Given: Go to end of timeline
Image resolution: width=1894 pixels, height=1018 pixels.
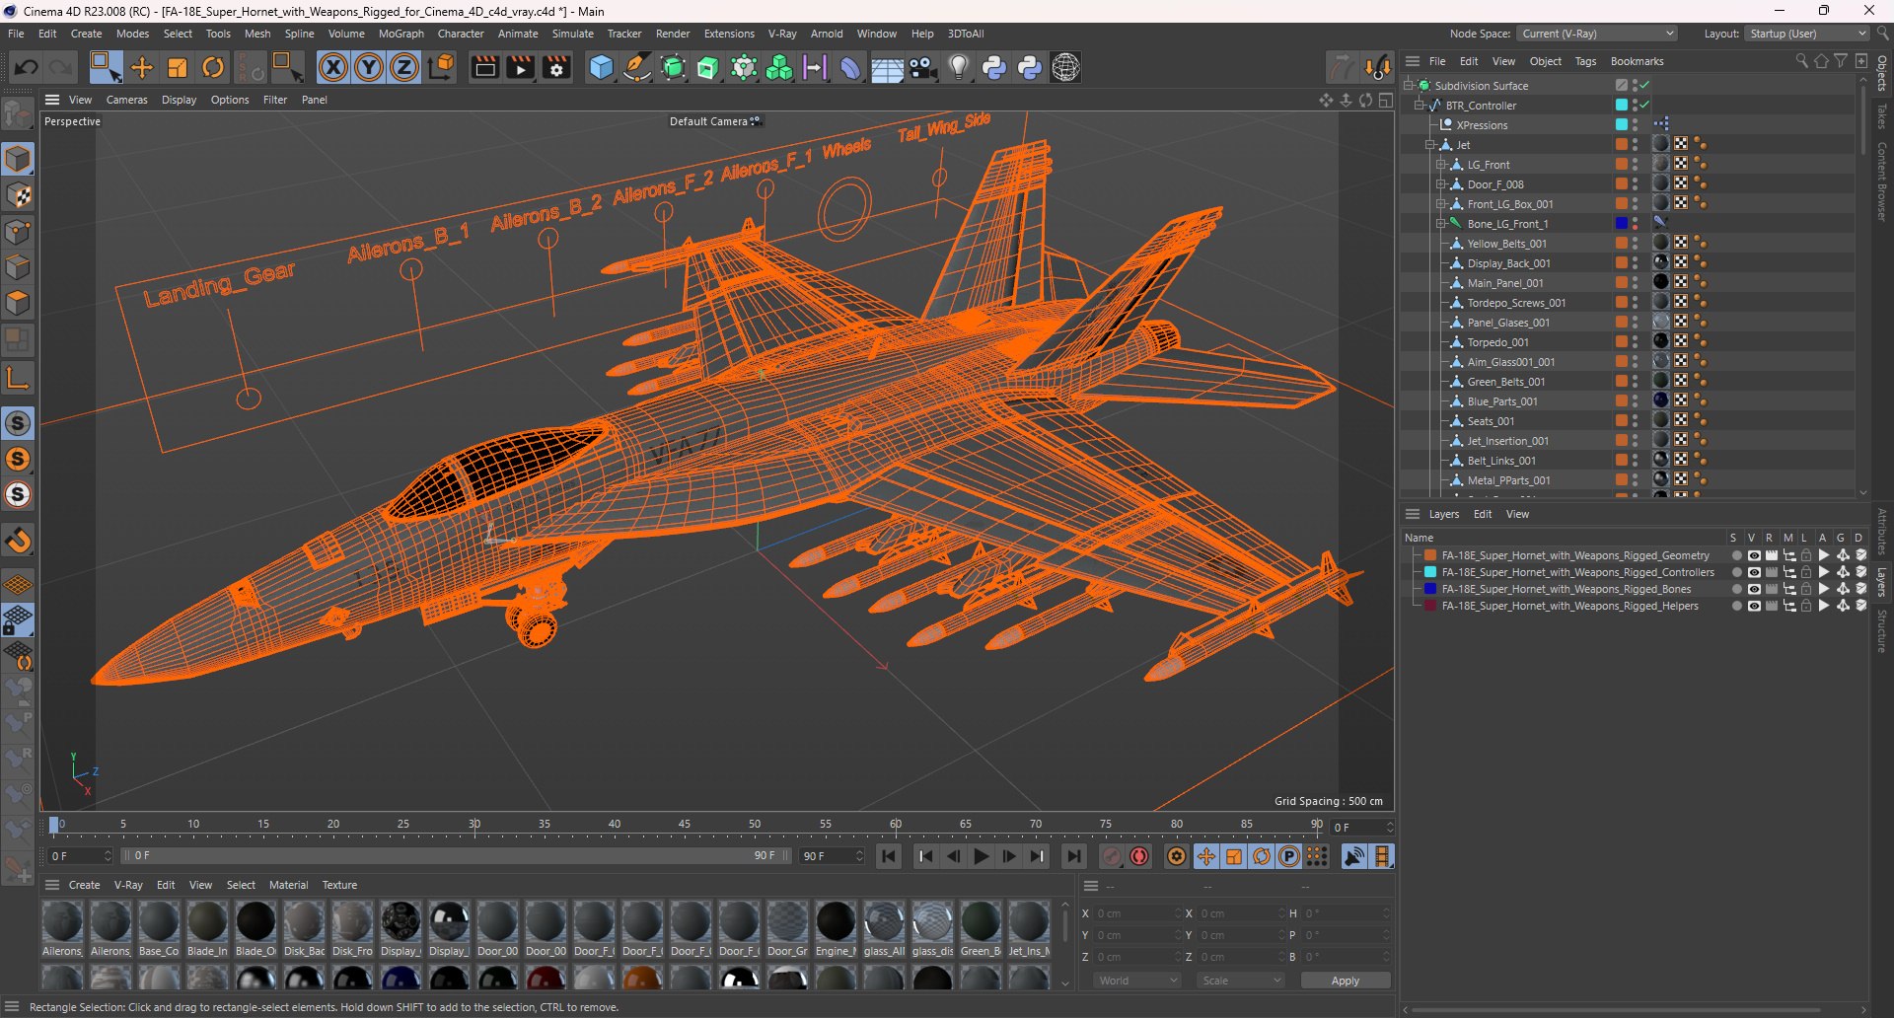Looking at the screenshot, I should tap(1073, 856).
